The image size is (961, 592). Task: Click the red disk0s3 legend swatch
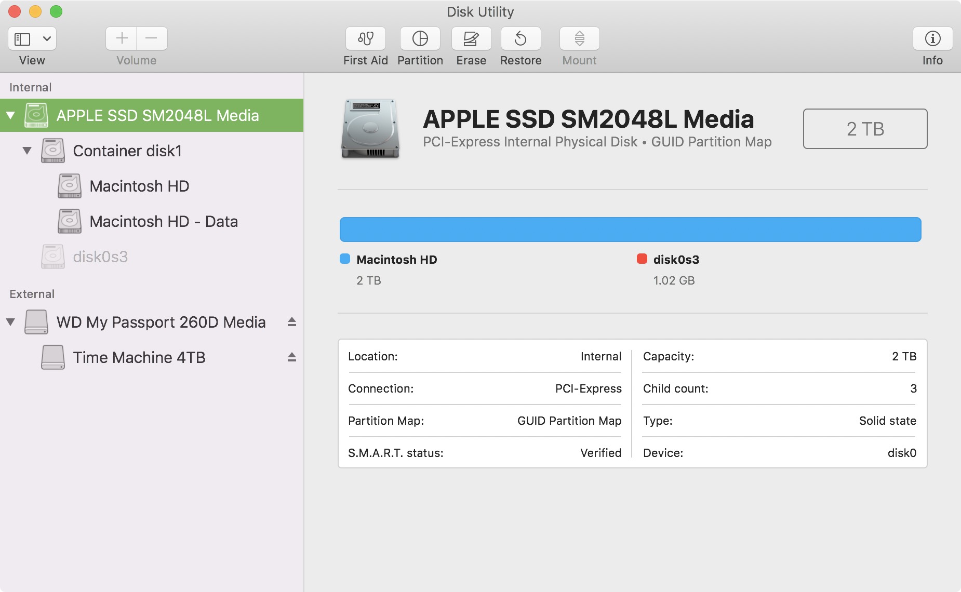tap(642, 259)
